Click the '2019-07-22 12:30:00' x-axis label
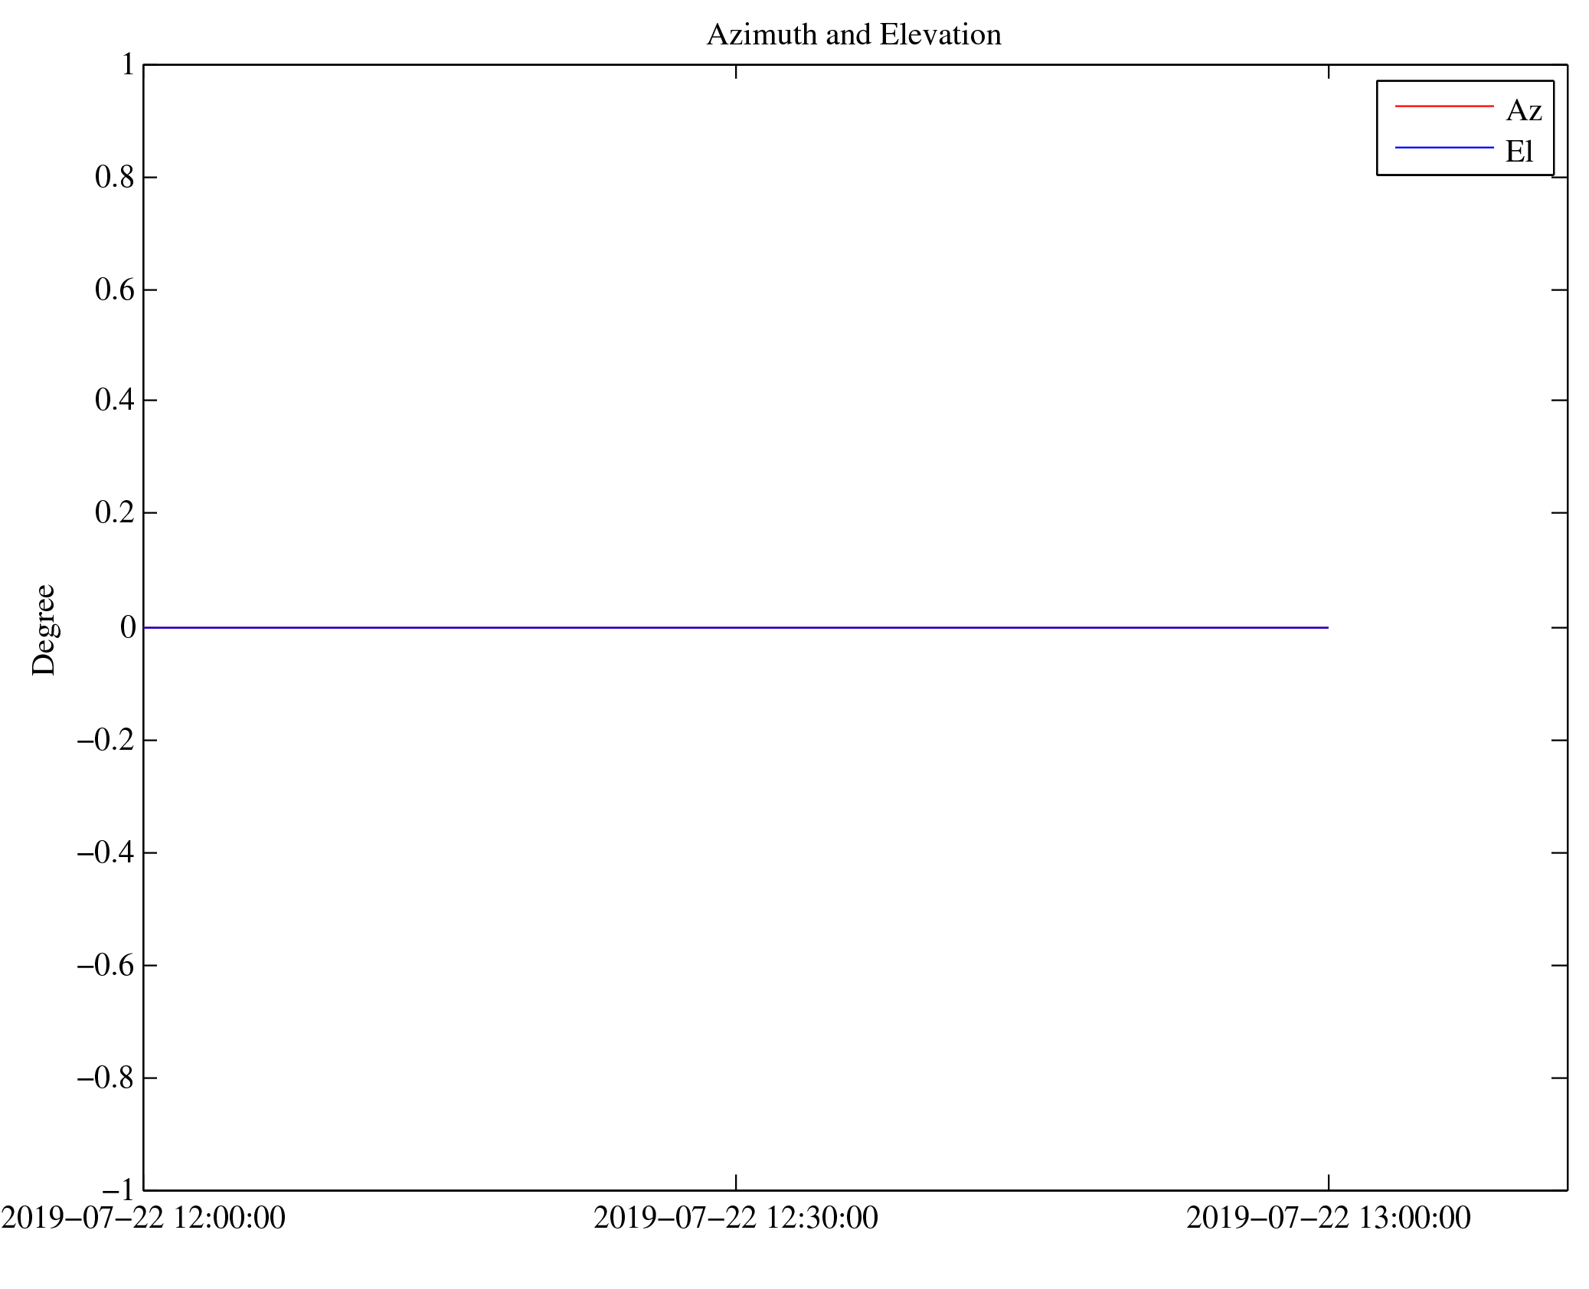The height and width of the screenshot is (1289, 1589). (x=735, y=1218)
